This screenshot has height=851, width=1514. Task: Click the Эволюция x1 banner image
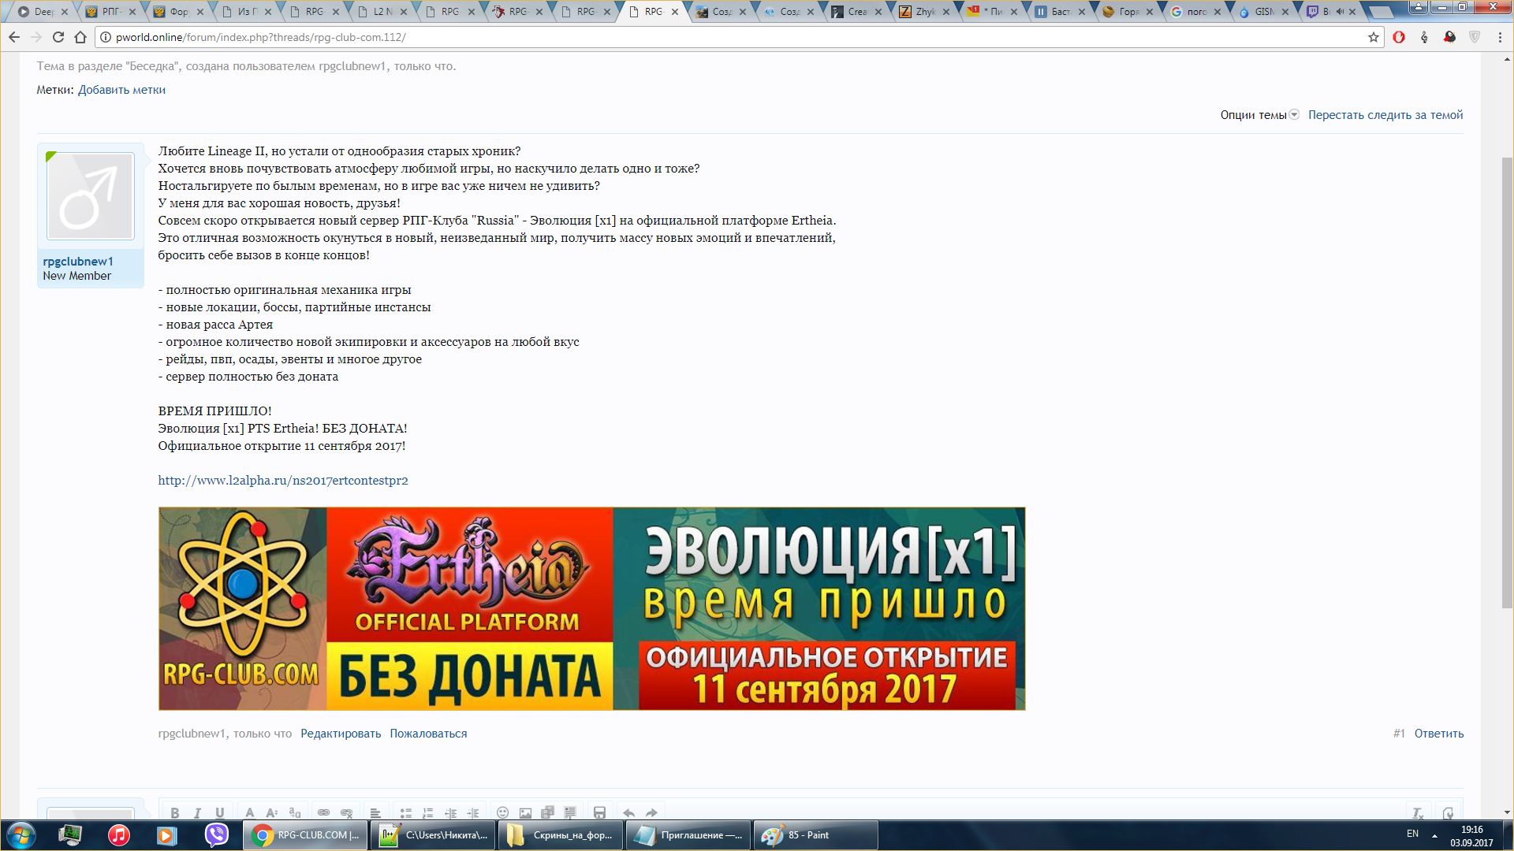point(591,608)
